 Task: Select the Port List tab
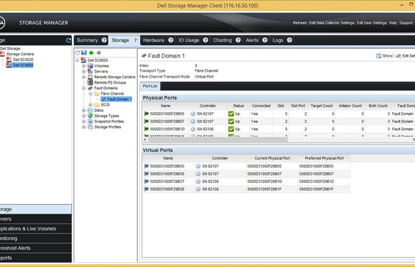click(150, 86)
